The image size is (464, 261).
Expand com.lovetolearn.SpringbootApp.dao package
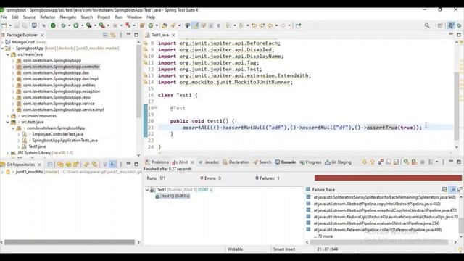[x=13, y=72]
